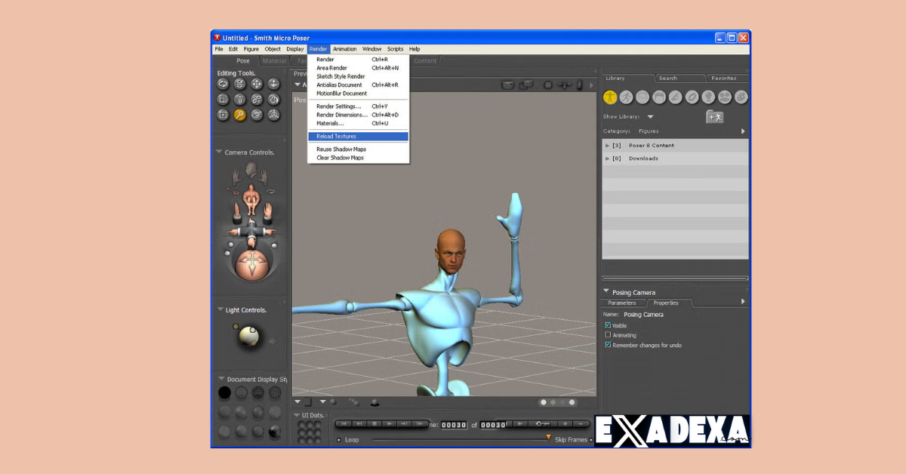Select the Chain Break tool

(x=257, y=99)
